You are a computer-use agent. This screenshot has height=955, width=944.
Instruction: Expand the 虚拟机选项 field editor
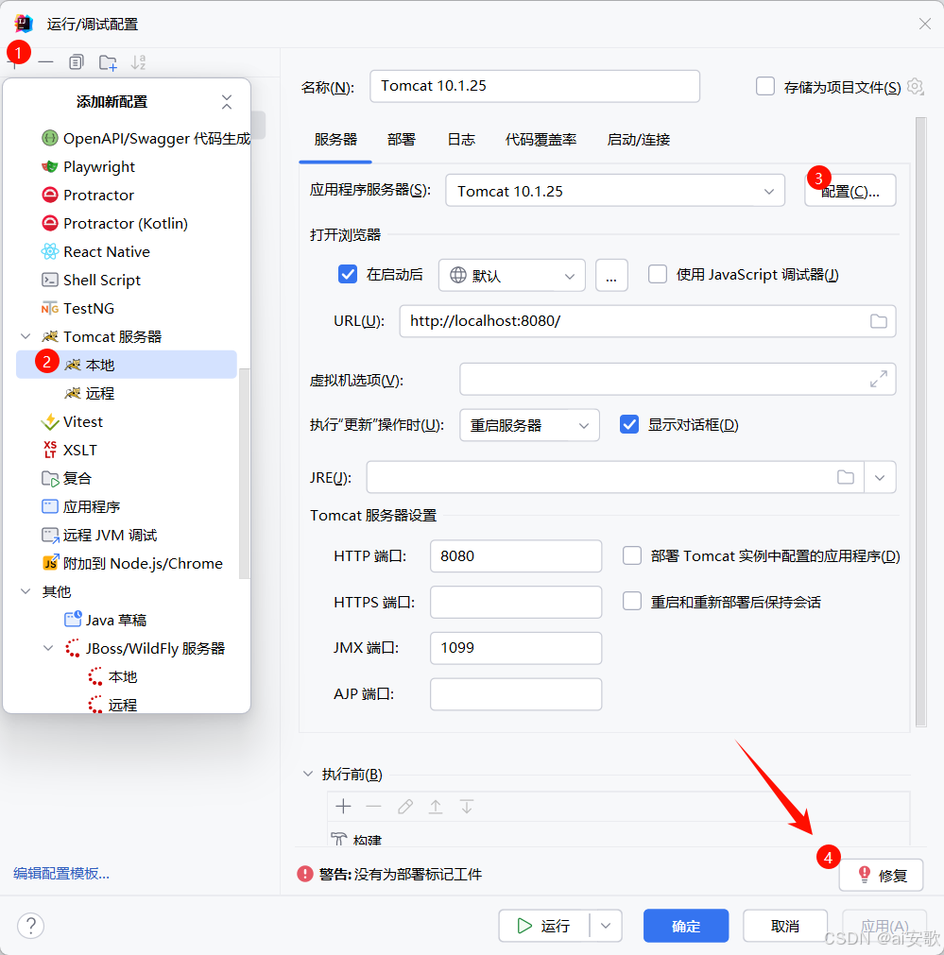878,379
